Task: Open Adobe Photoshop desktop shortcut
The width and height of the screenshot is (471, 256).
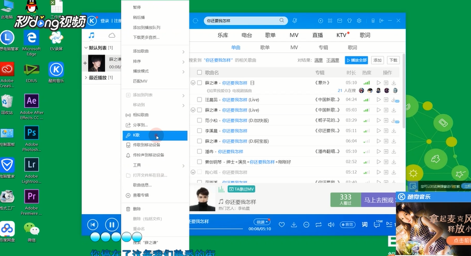Action: 31,139
